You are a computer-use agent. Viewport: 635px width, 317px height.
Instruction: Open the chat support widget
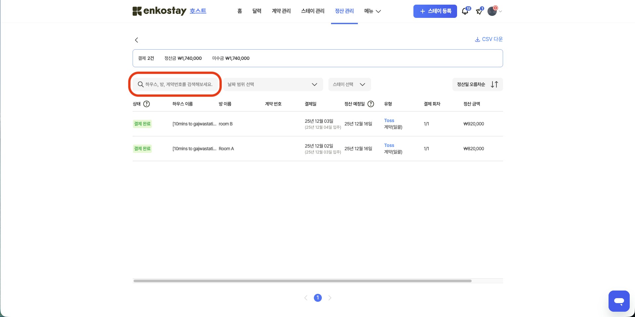click(619, 301)
